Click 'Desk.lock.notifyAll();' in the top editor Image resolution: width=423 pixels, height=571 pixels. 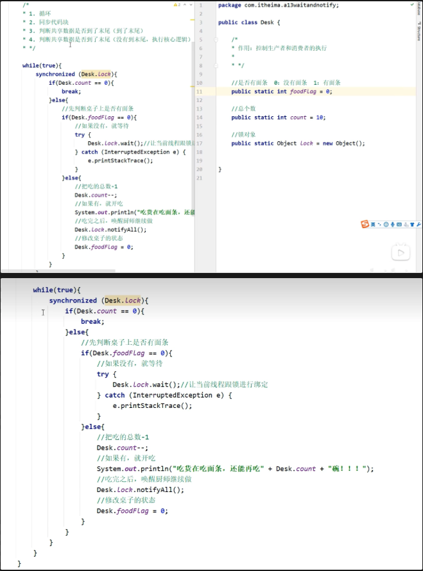point(110,230)
